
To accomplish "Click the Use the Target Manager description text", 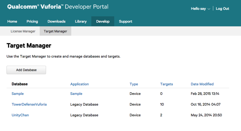I will pyautogui.click(x=63, y=56).
